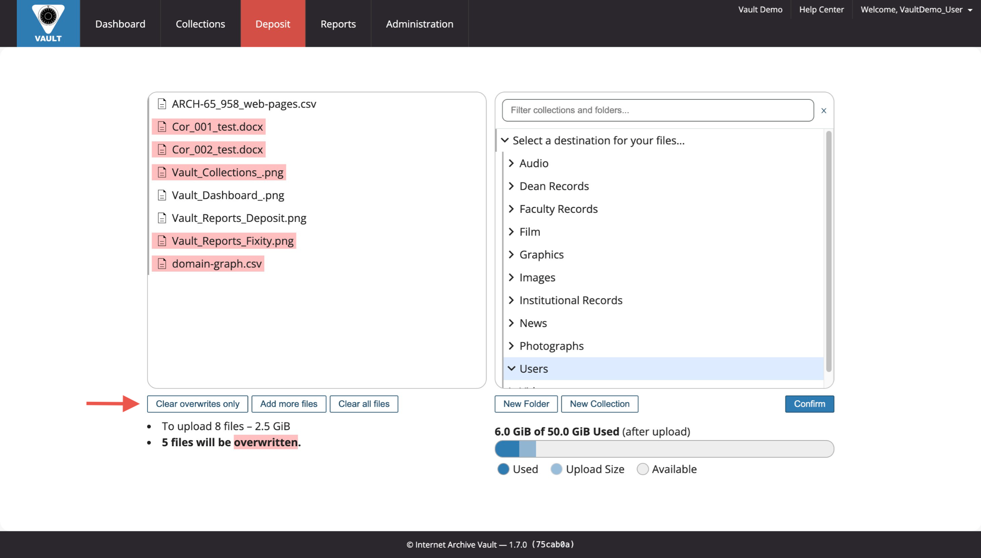Click the Upload Size legend dot
The image size is (981, 558).
click(556, 469)
